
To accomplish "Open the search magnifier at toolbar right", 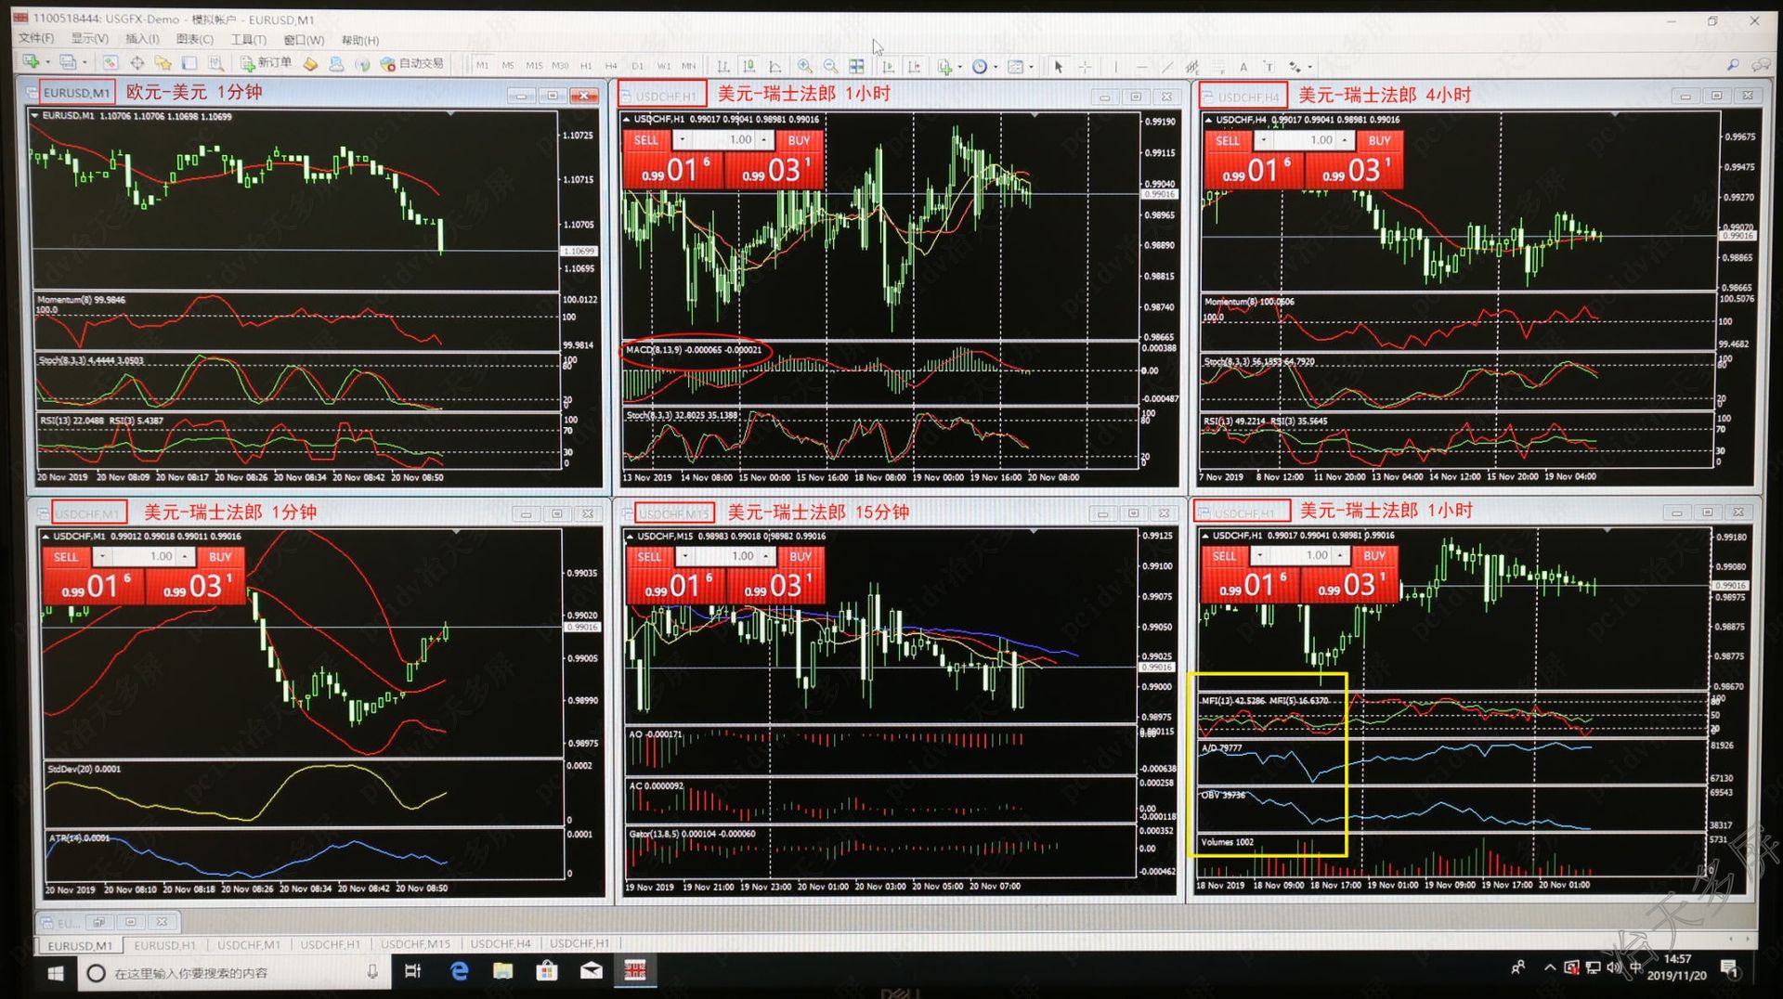I will pos(1732,65).
